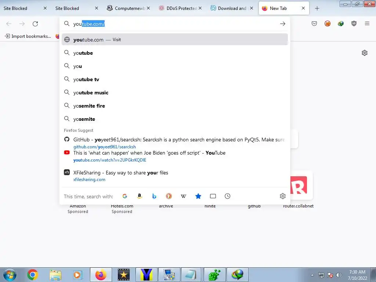Open search settings gear in dropdown
This screenshot has height=282, width=376.
pyautogui.click(x=282, y=196)
